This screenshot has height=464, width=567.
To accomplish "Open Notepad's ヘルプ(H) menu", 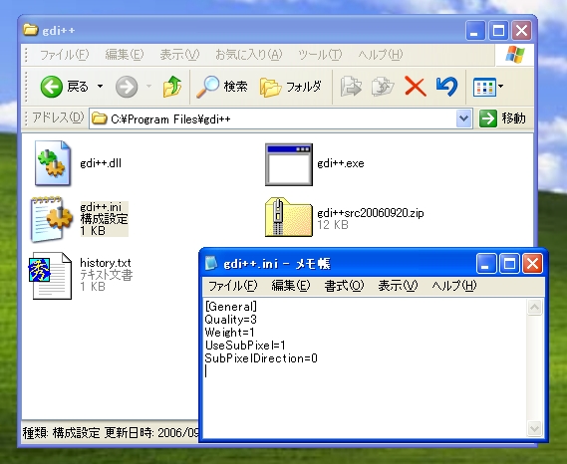I will click(x=453, y=286).
